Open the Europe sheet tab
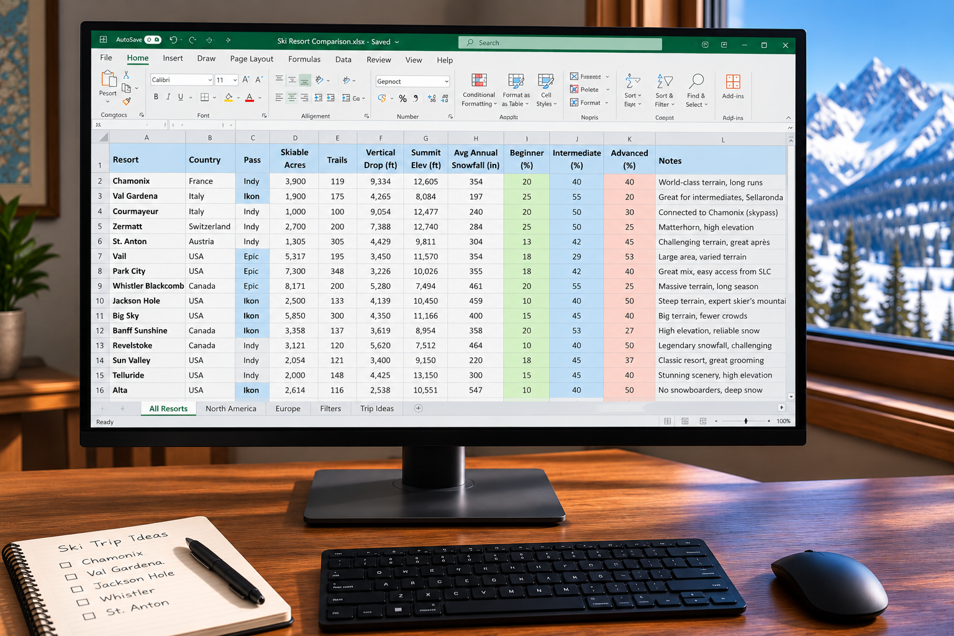Image resolution: width=954 pixels, height=636 pixels. point(288,408)
